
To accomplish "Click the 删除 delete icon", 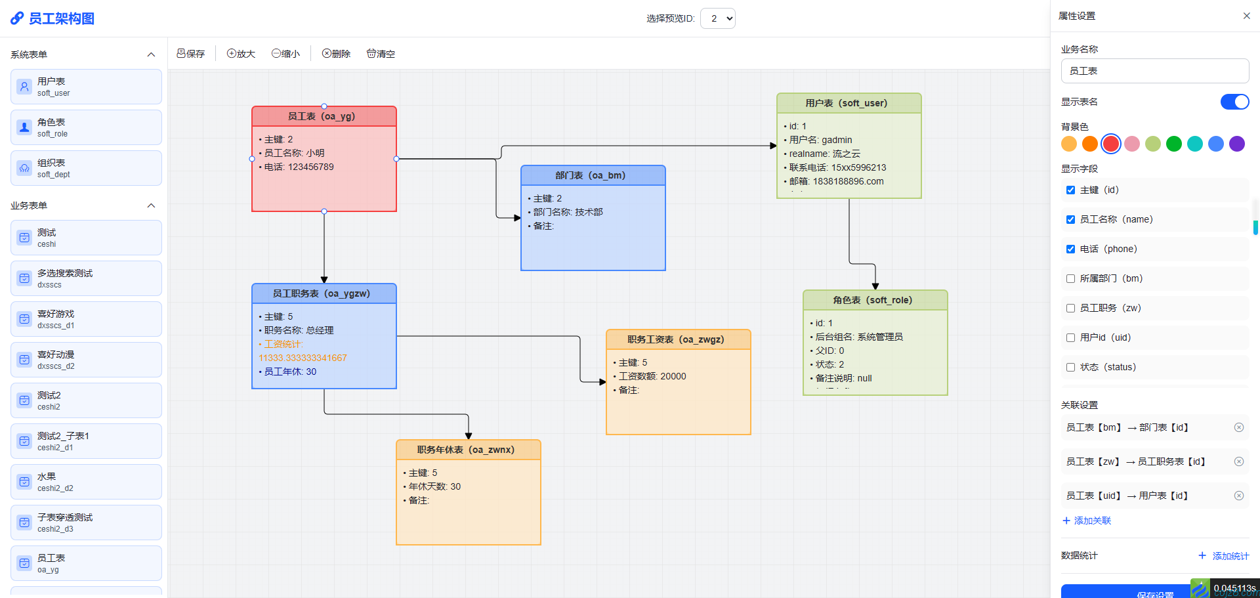I will tap(325, 53).
